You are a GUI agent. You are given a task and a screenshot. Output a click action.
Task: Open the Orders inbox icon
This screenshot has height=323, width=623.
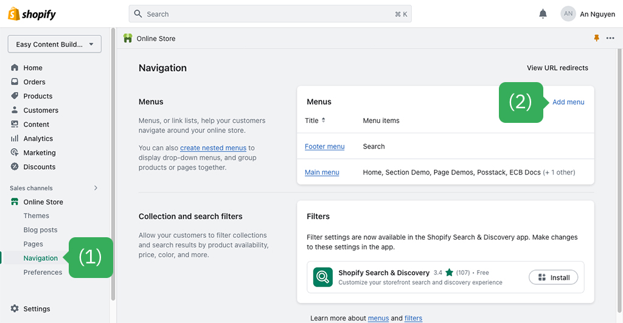(15, 82)
